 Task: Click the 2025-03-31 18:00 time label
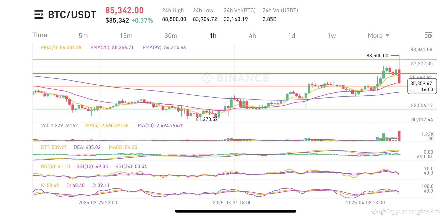click(232, 203)
